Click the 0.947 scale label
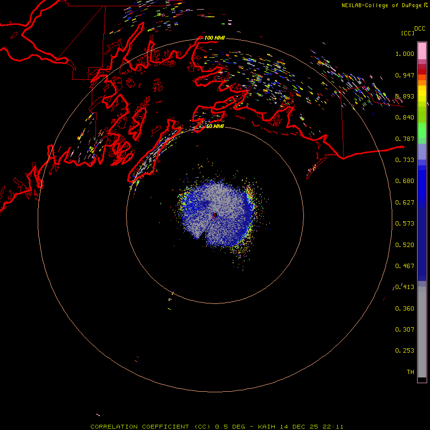 pos(405,75)
